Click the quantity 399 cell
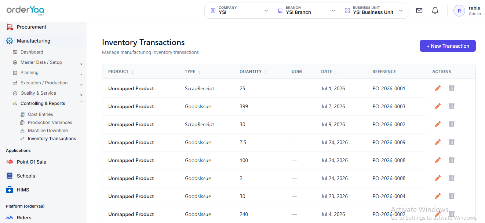The height and width of the screenshot is (223, 485). pos(244,106)
